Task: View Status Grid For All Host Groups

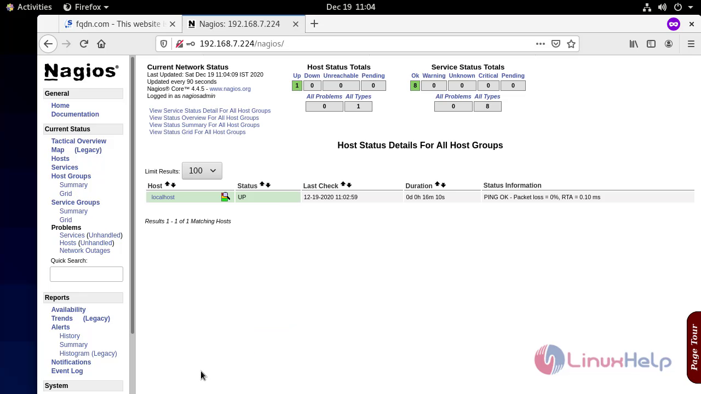Action: pos(197,132)
